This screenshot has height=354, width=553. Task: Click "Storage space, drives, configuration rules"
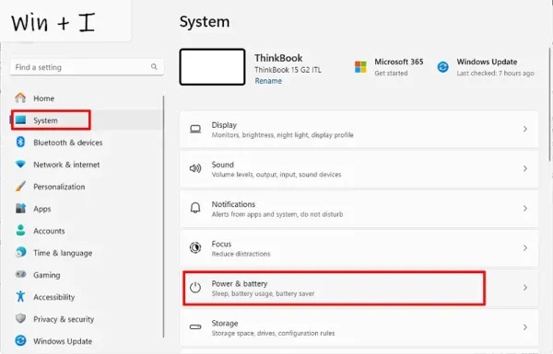[273, 333]
